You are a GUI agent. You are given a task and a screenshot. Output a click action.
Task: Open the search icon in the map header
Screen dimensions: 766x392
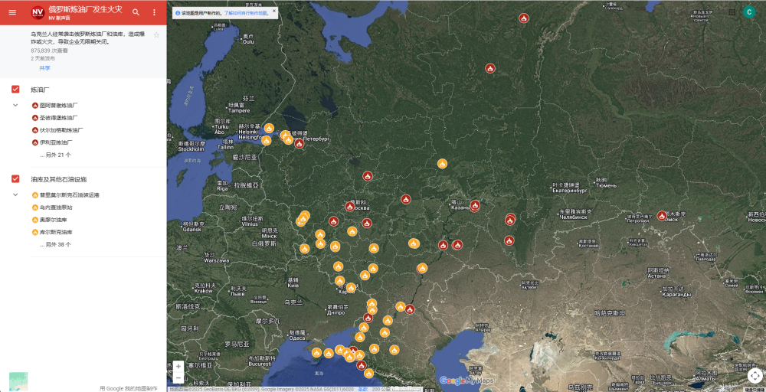coord(136,12)
